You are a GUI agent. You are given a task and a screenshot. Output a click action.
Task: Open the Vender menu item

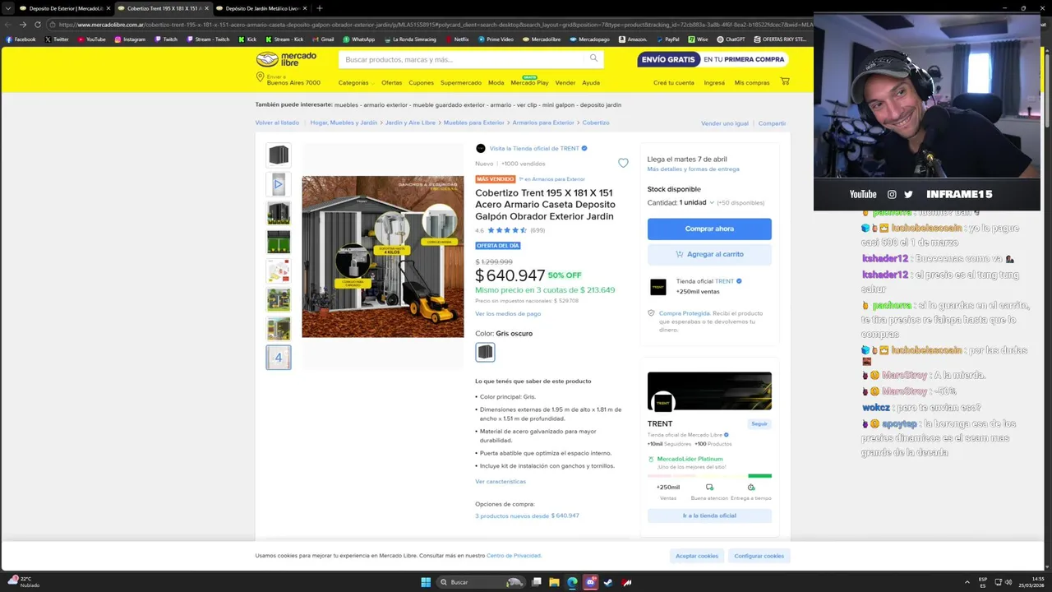coord(565,82)
